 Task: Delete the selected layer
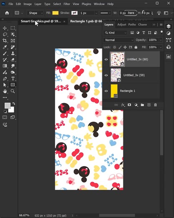point(156,105)
